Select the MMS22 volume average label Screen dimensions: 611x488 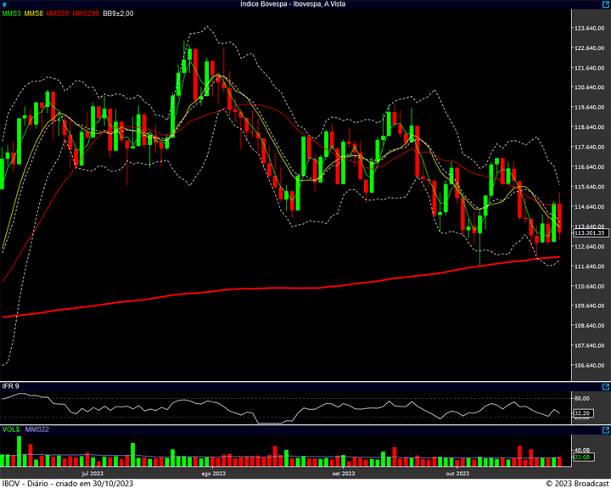(x=37, y=429)
